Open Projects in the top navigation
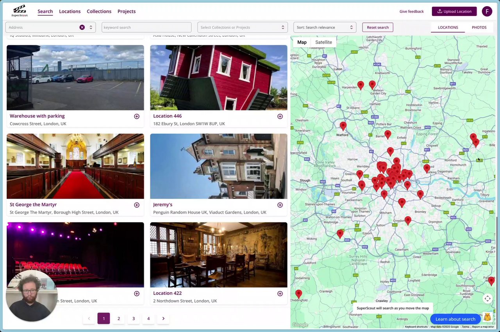The width and height of the screenshot is (500, 332). tap(127, 11)
